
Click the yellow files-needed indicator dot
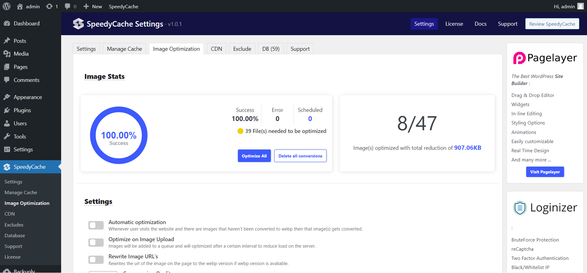click(240, 131)
